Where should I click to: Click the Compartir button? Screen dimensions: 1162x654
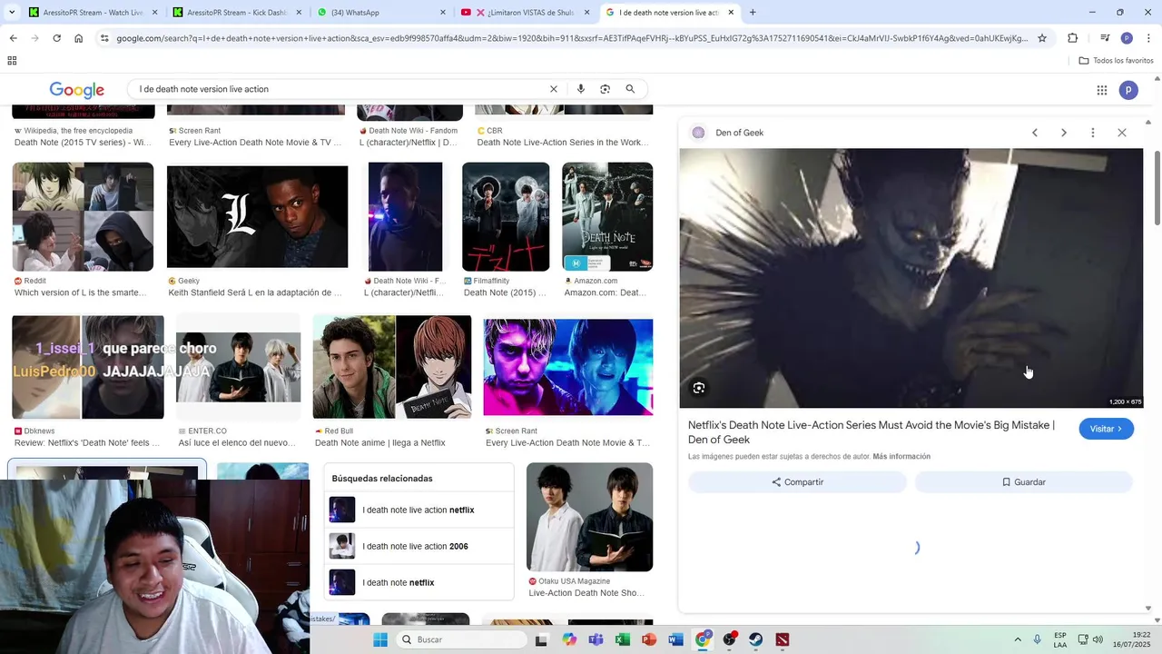pos(797,482)
